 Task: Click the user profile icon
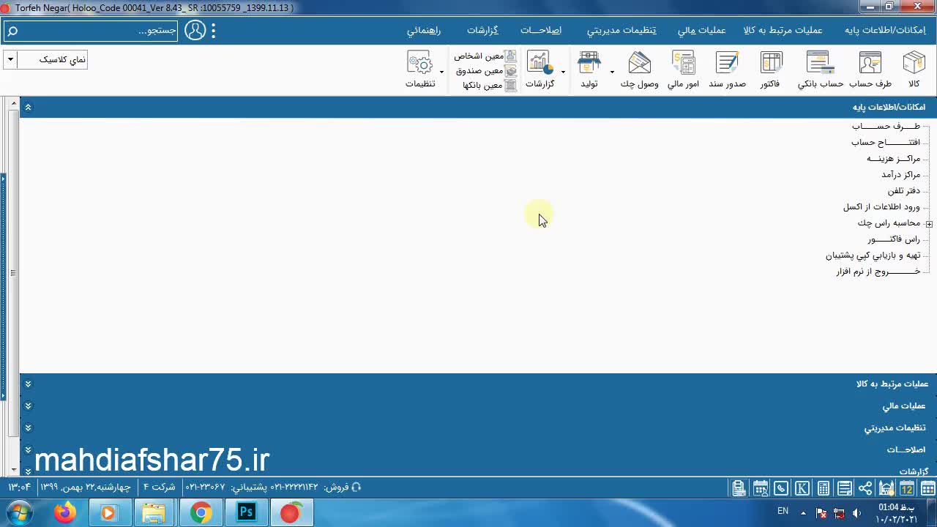pos(195,31)
